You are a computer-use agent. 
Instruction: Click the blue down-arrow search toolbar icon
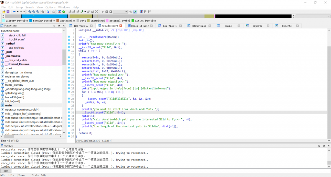point(48,12)
